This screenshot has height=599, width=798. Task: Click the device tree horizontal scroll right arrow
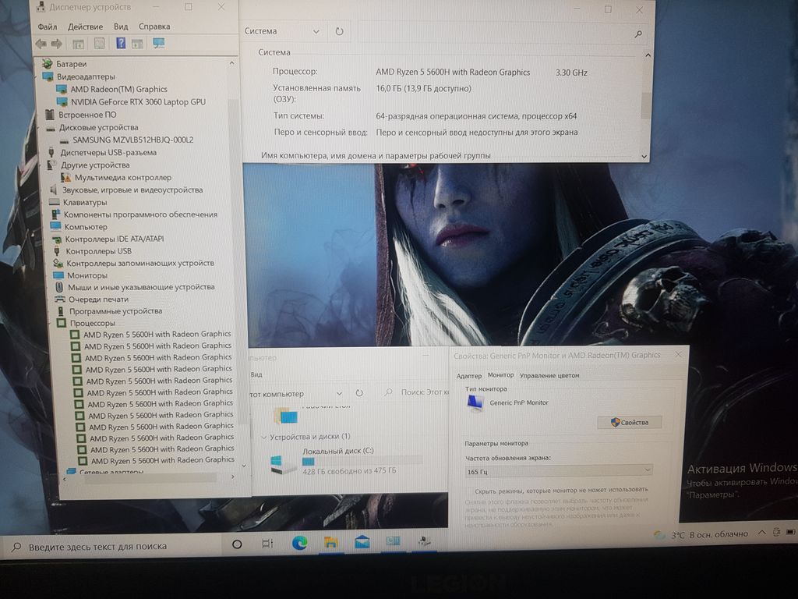(x=233, y=477)
